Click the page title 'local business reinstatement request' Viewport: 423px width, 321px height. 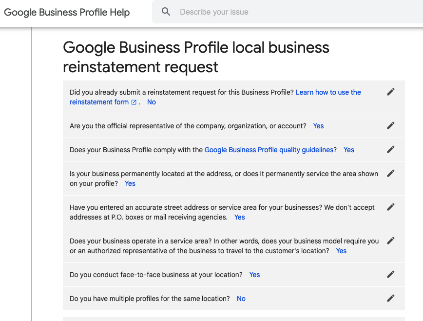(196, 57)
